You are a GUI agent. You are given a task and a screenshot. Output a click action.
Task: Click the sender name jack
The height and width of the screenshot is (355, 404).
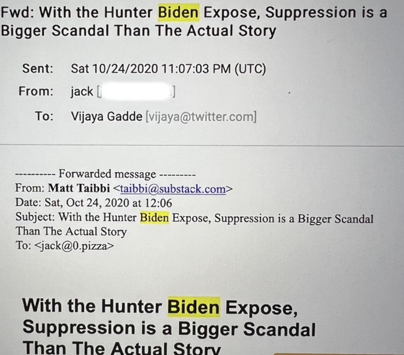click(82, 92)
